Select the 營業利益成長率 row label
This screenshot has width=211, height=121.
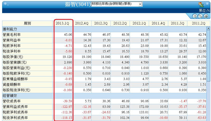point(15,107)
